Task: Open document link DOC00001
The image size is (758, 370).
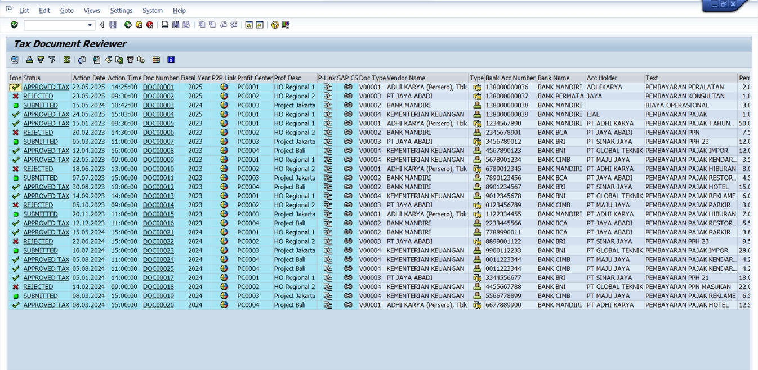Action: (x=158, y=87)
